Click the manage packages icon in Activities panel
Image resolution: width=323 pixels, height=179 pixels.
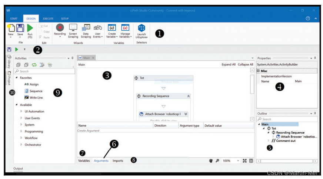coord(50,65)
